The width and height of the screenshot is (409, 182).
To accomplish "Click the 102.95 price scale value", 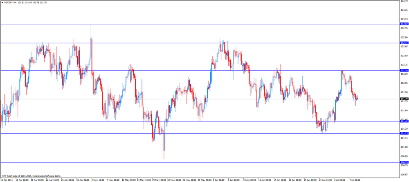I will tap(404, 28).
